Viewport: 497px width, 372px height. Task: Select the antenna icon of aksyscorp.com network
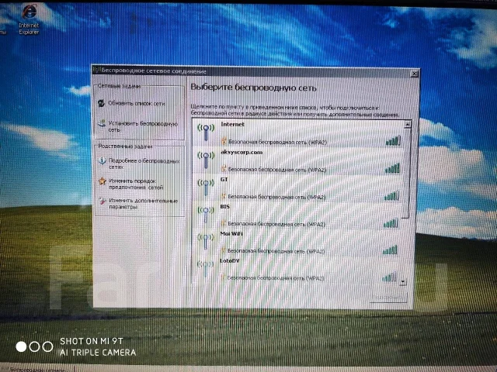[206, 160]
